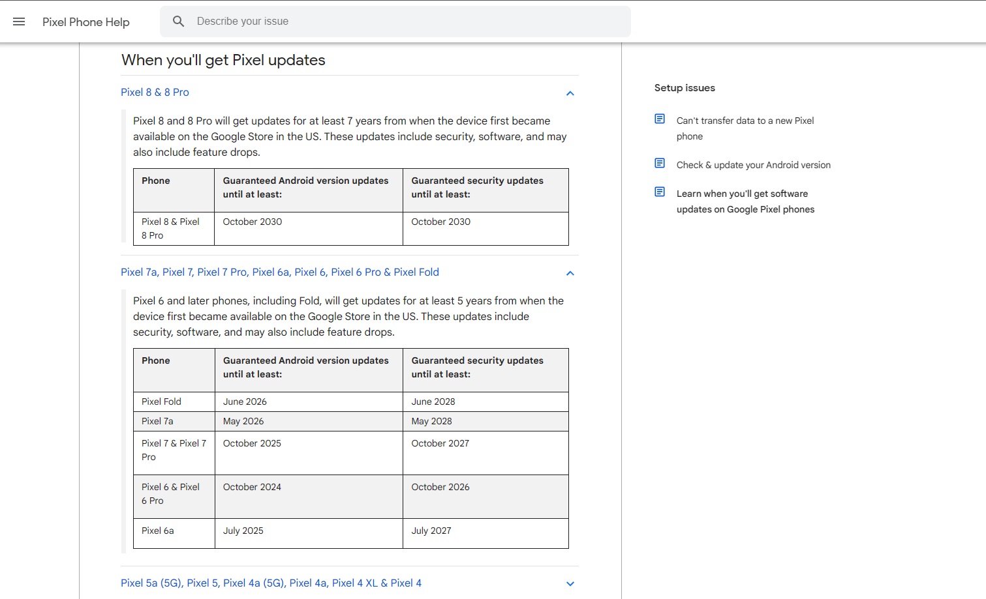Open Can't transfer data to a new Pixel phone
This screenshot has width=986, height=599.
point(745,128)
